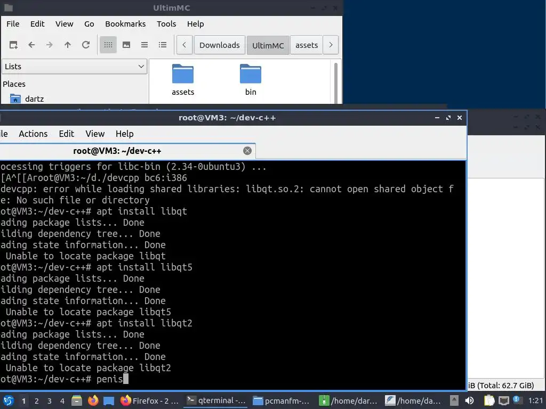The height and width of the screenshot is (409, 546).
Task: Switch to detailed list view
Action: tap(163, 45)
